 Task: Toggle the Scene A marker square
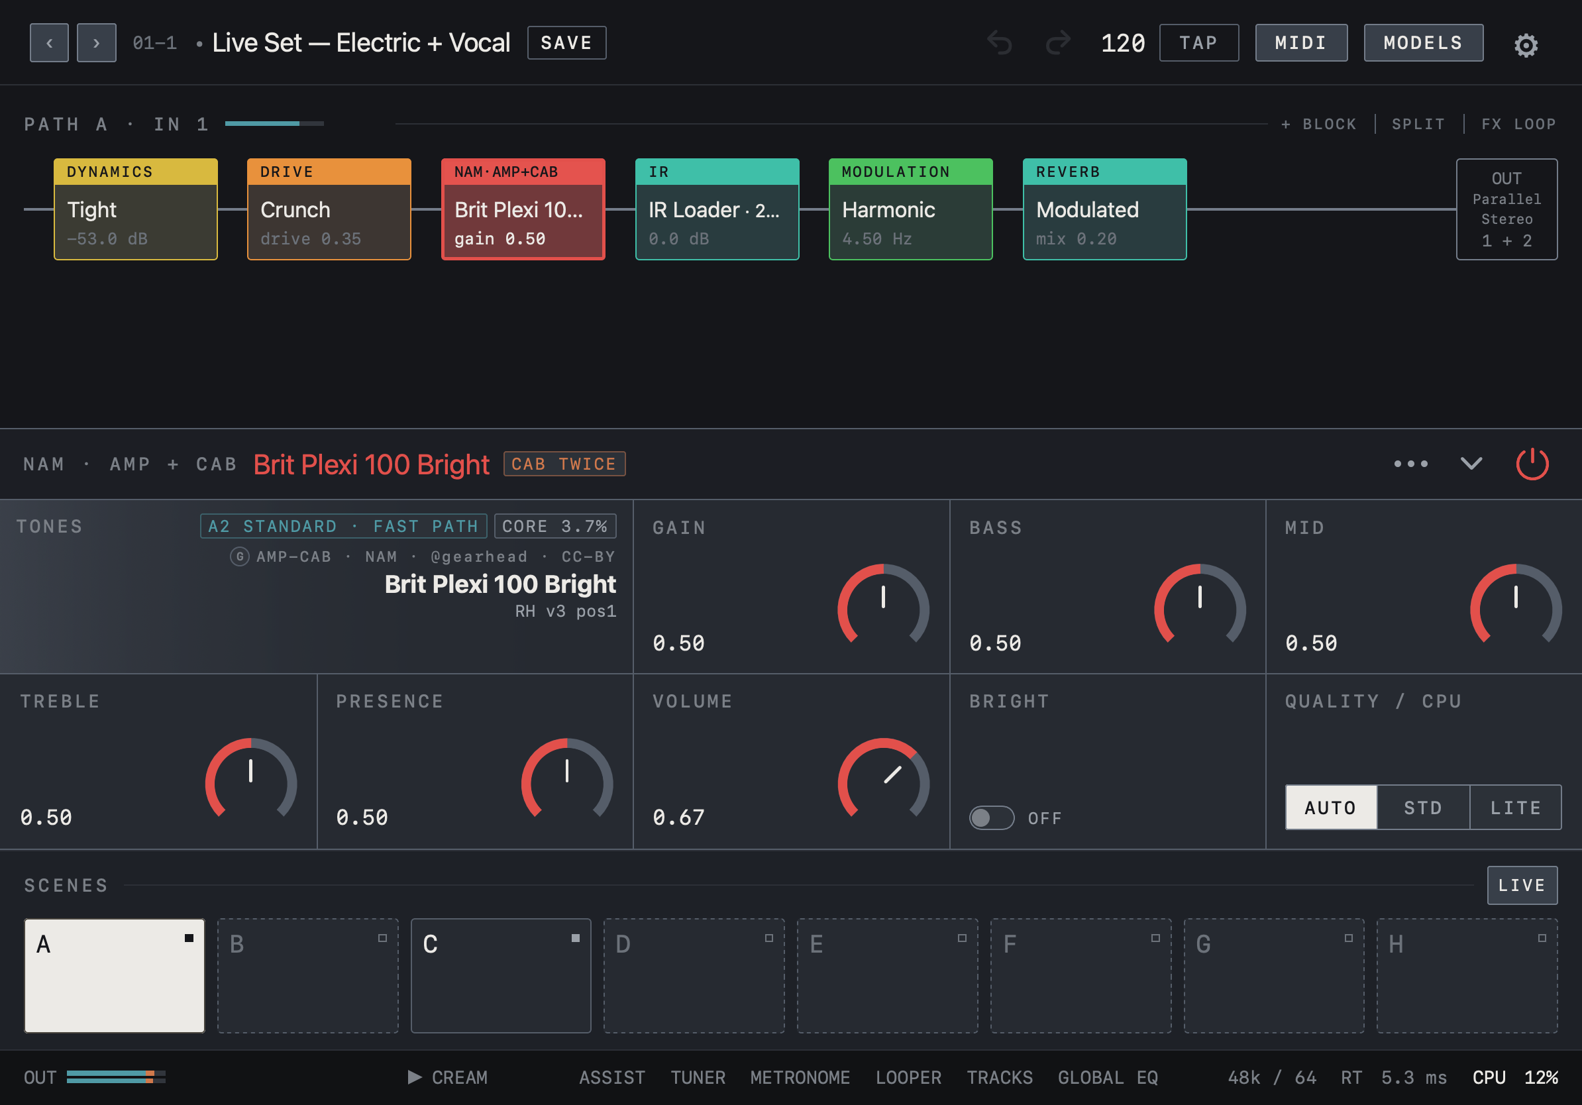point(189,937)
